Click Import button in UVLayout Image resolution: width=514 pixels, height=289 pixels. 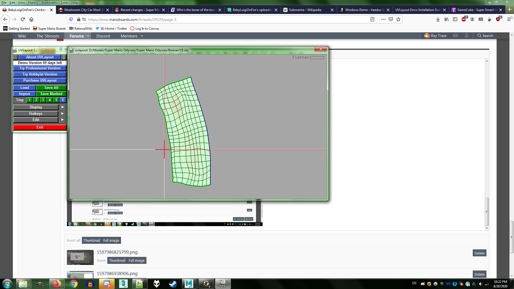(x=24, y=94)
